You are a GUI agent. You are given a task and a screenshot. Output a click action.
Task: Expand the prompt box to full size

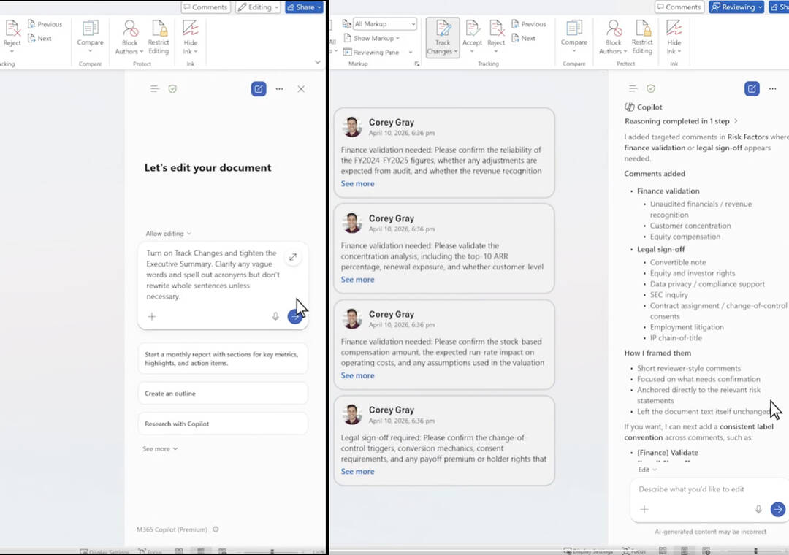tap(292, 257)
